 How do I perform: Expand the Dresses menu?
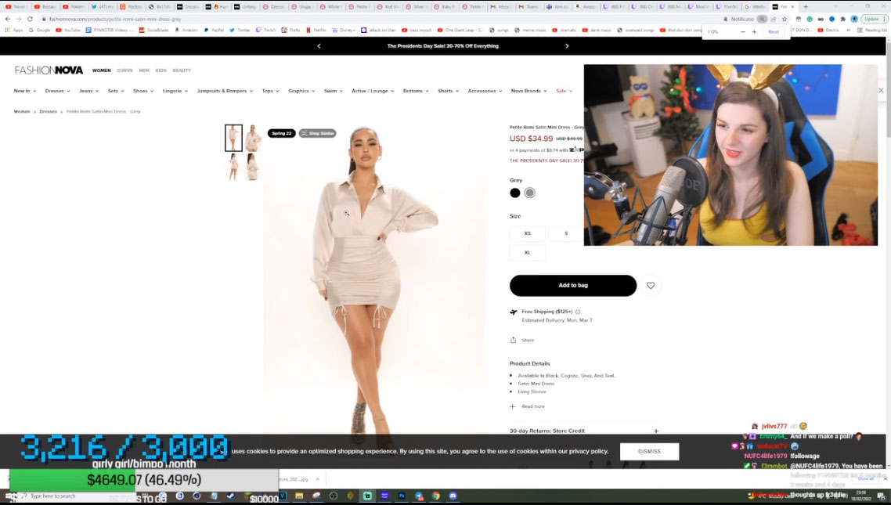click(x=57, y=91)
